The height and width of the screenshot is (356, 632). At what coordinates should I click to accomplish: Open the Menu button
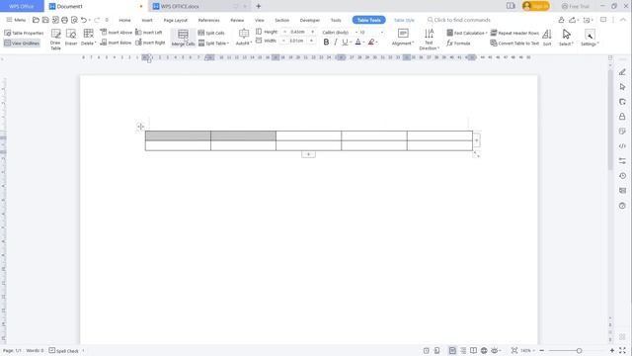click(16, 20)
